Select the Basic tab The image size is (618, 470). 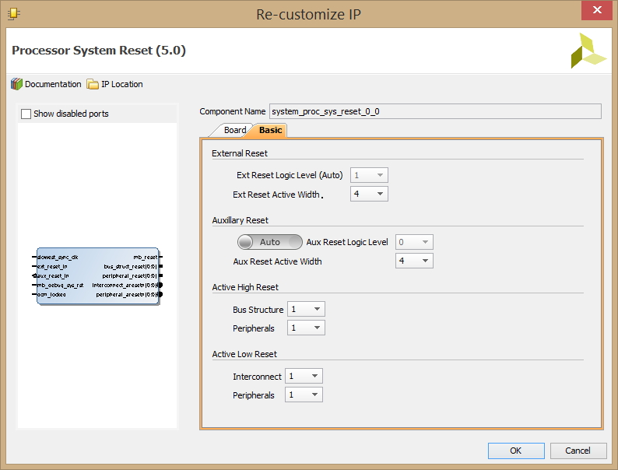tap(270, 130)
